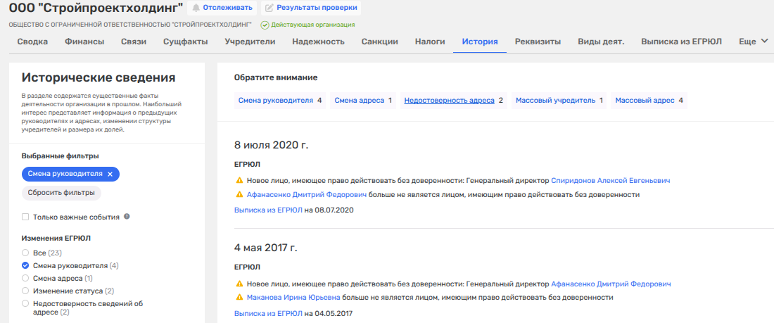Image resolution: width=774 pixels, height=323 pixels.
Task: Switch to Виды деят. tab
Action: [x=601, y=42]
